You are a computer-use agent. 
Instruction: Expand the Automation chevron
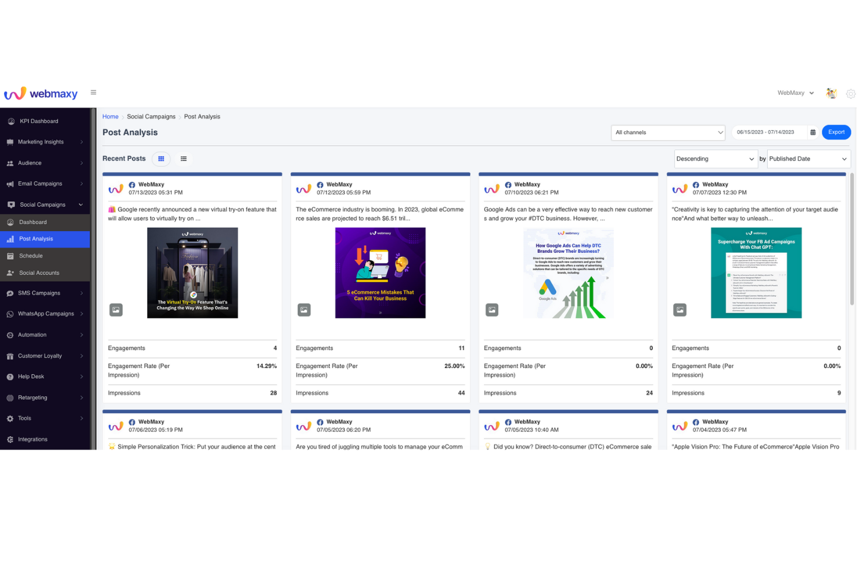click(82, 335)
